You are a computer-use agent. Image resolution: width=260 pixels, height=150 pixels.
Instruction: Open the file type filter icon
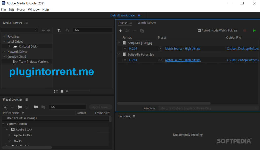pyautogui.click(x=59, y=30)
